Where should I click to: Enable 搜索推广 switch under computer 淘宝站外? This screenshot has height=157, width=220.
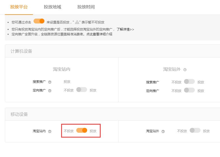click(190, 81)
